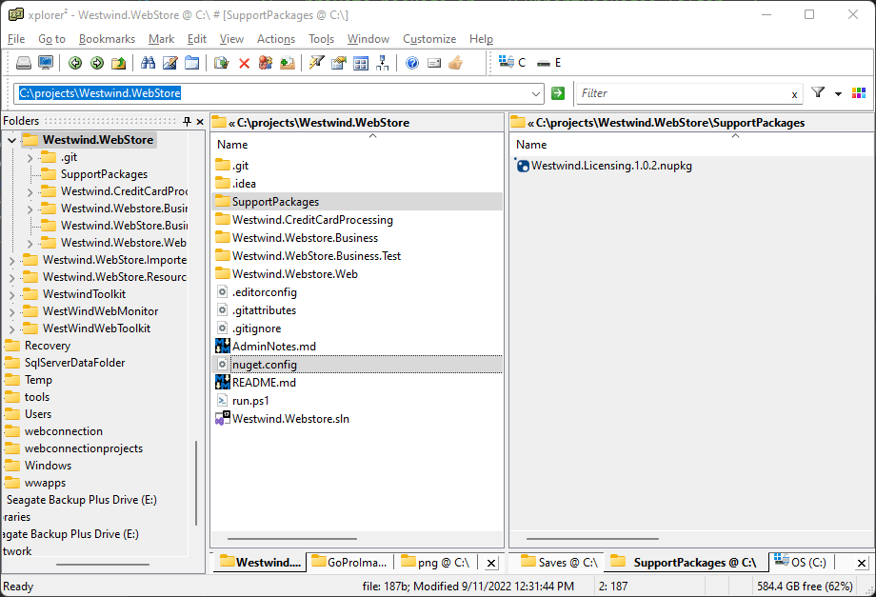The image size is (876, 597).
Task: Click the network tree toolbar icon
Action: (383, 63)
